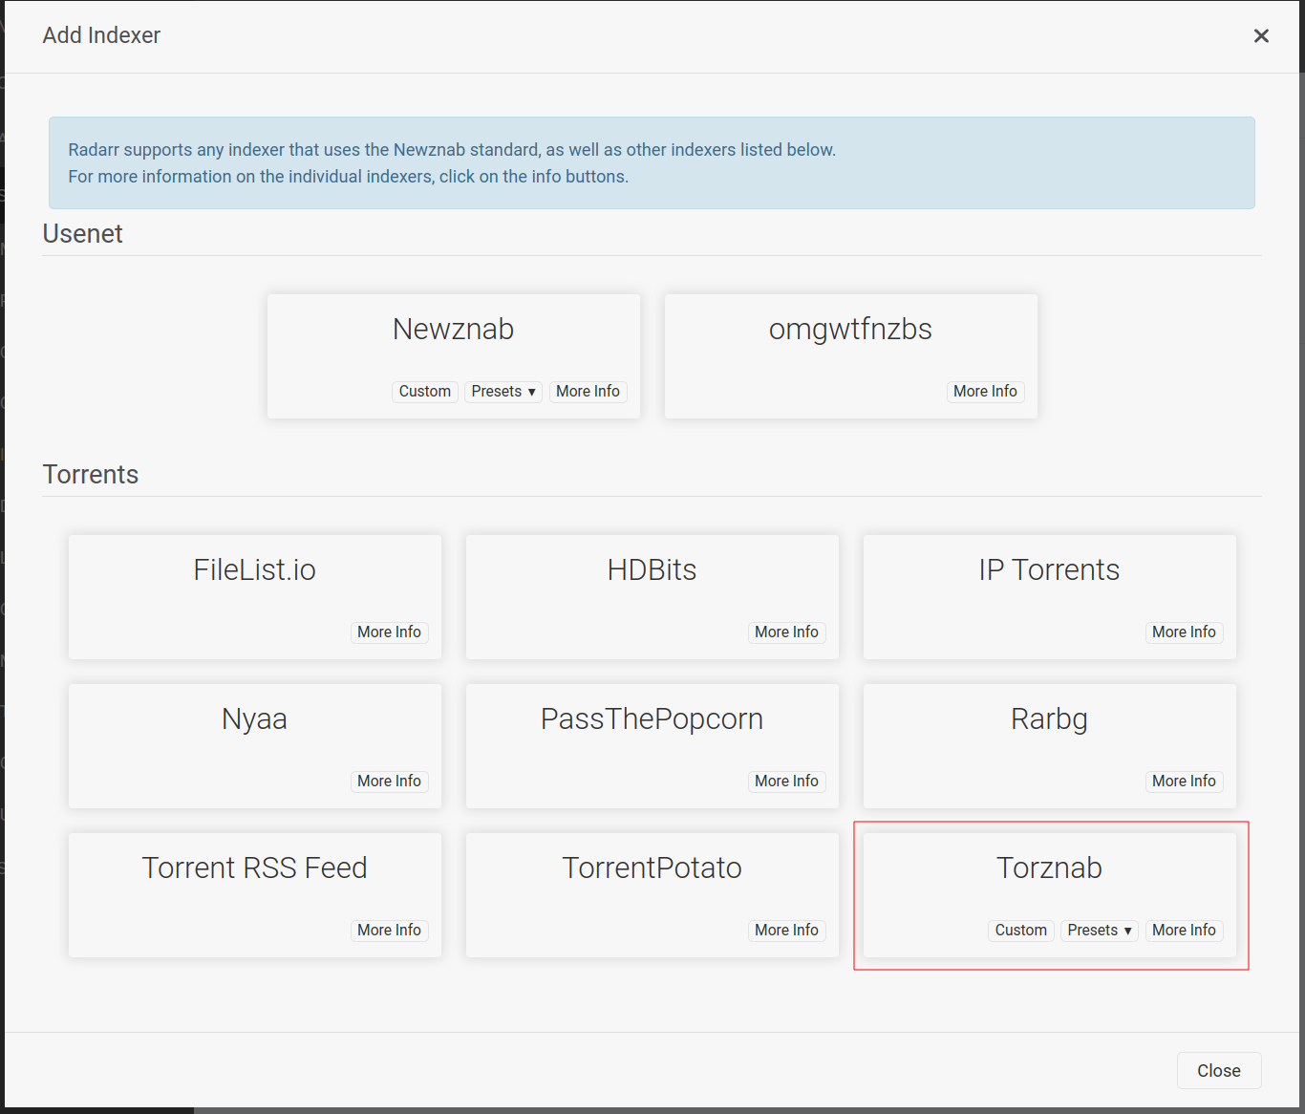Click the Usenet section heading
The image size is (1305, 1114).
[83, 234]
